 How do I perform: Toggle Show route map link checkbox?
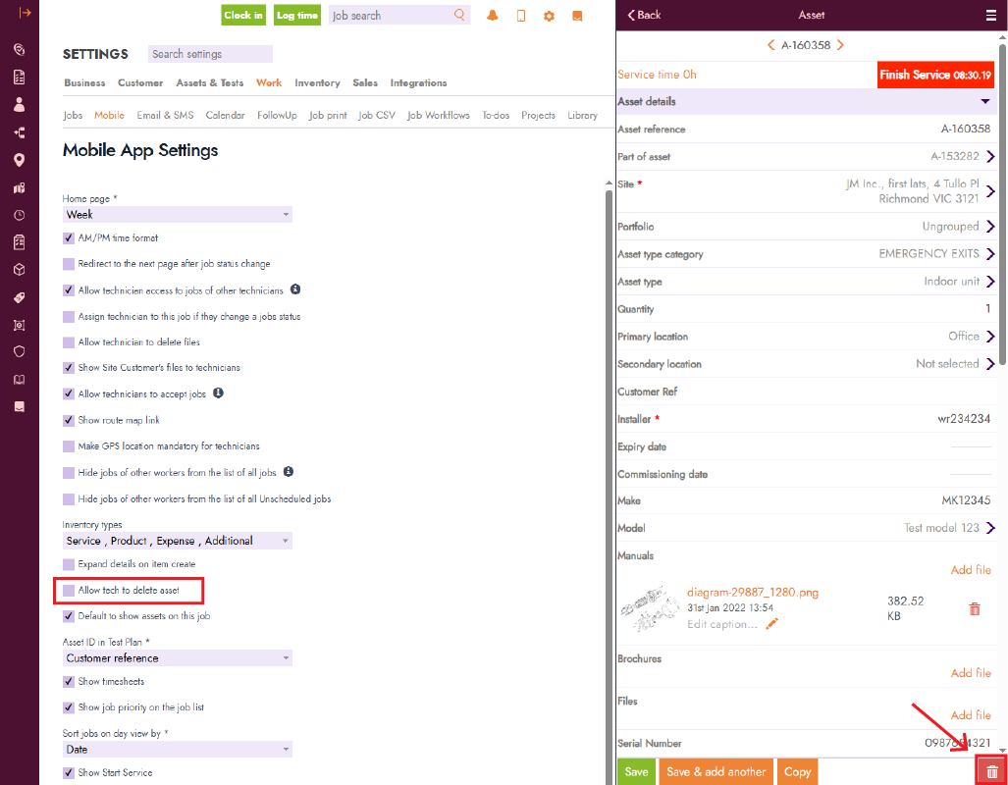tap(69, 421)
